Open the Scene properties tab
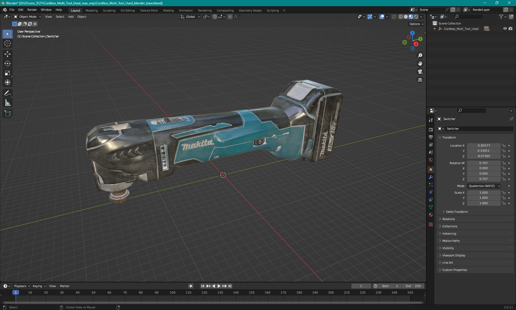This screenshot has width=516, height=310. point(431,152)
